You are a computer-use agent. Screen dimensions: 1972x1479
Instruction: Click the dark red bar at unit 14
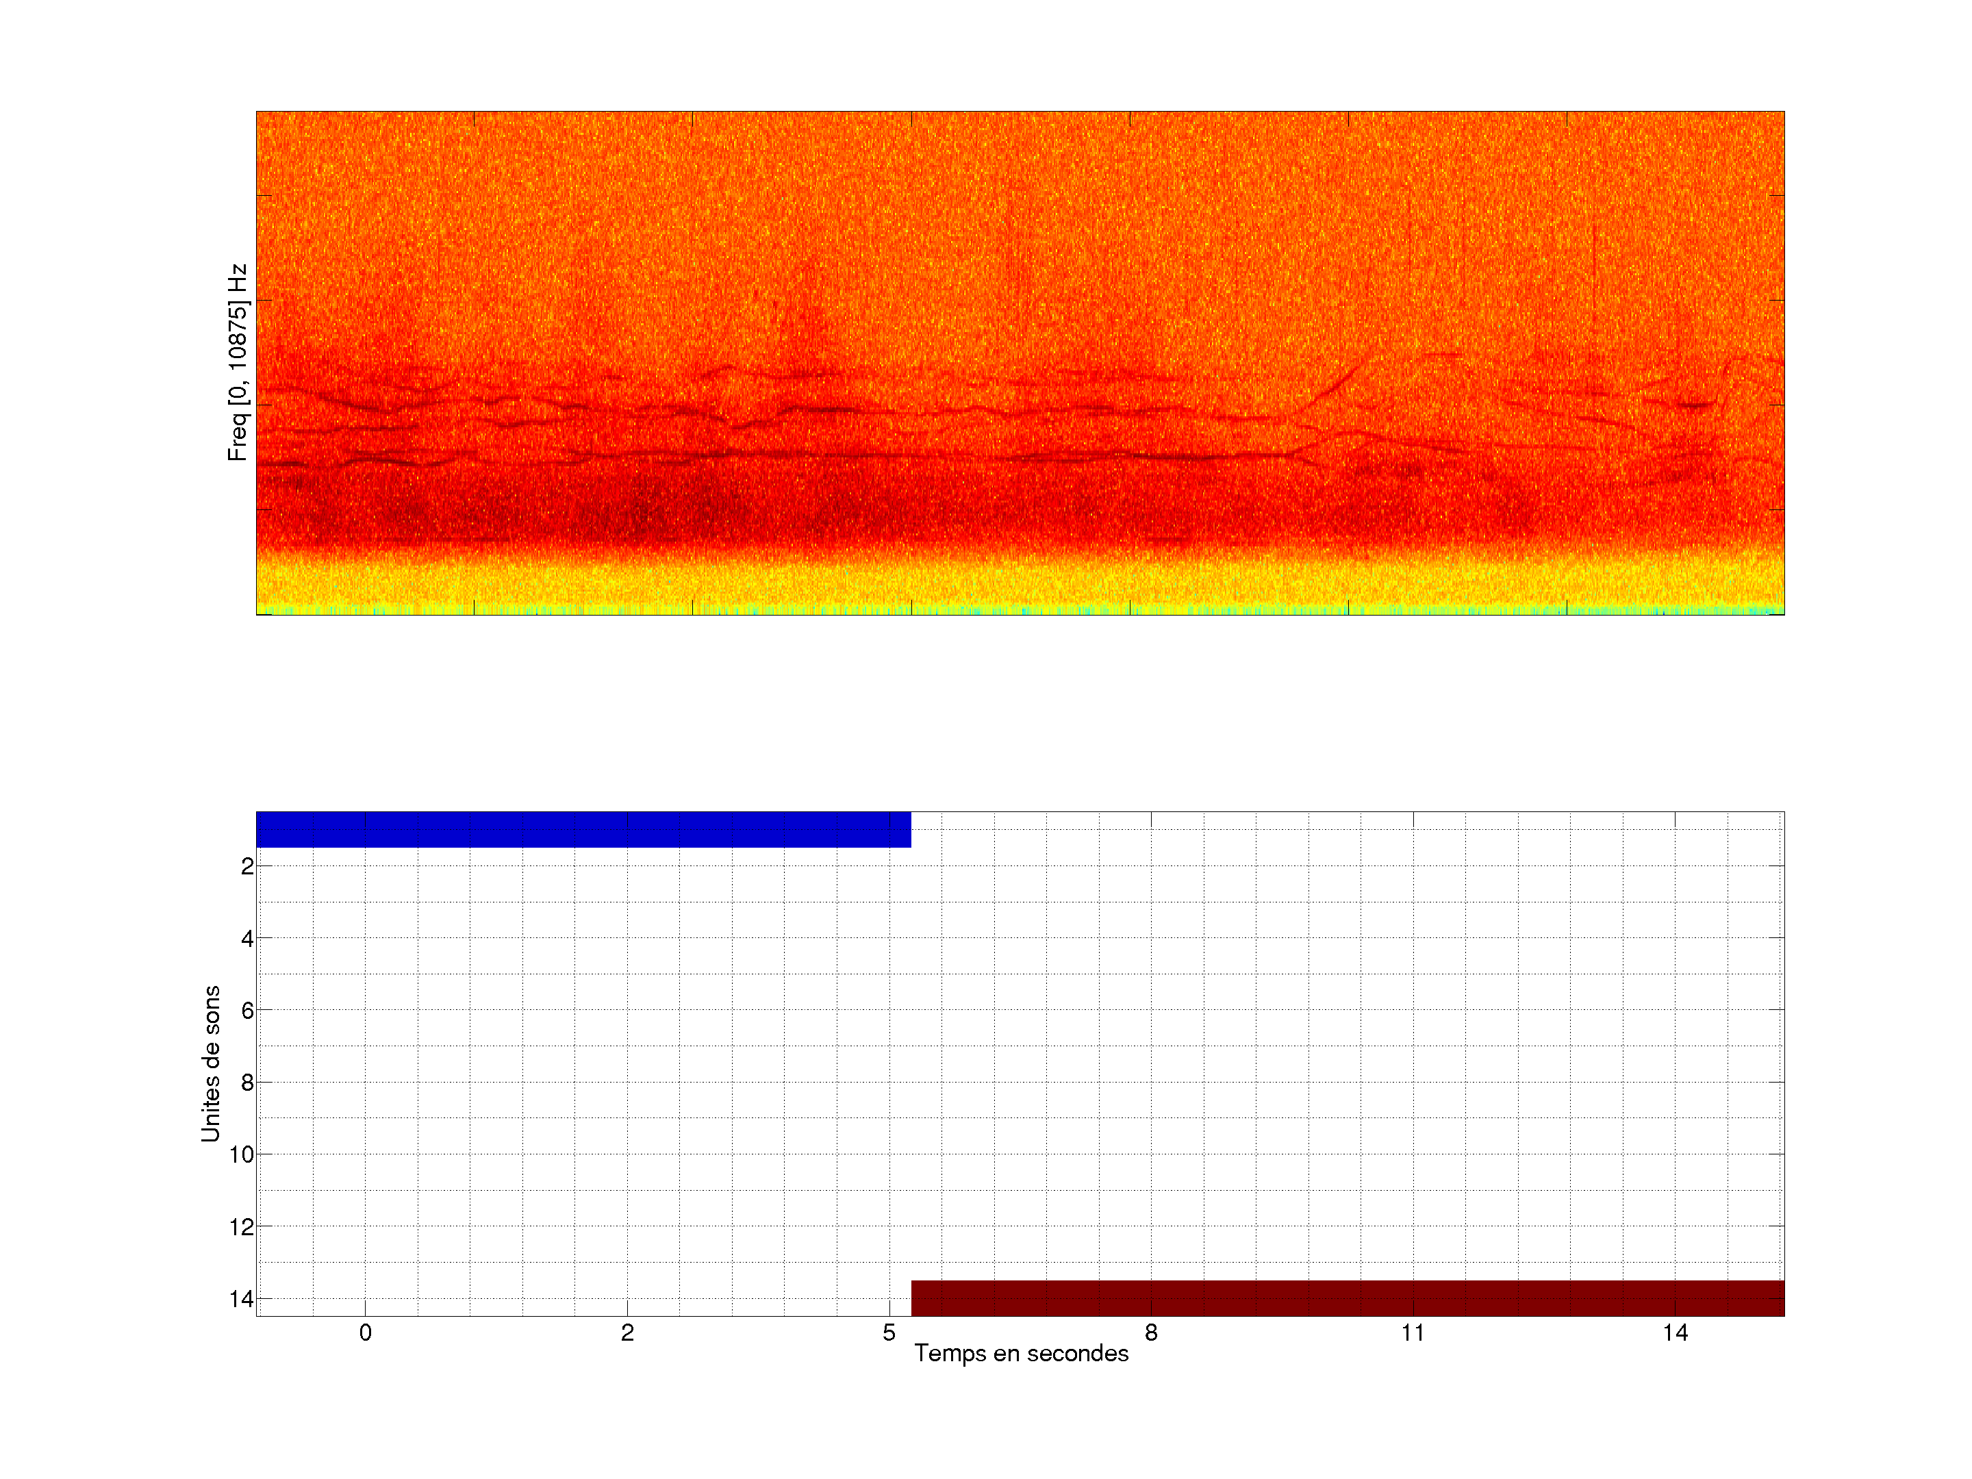pos(1347,1298)
